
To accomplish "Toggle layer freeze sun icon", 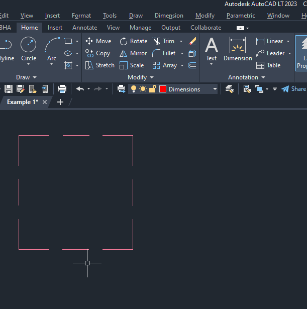I will point(143,89).
